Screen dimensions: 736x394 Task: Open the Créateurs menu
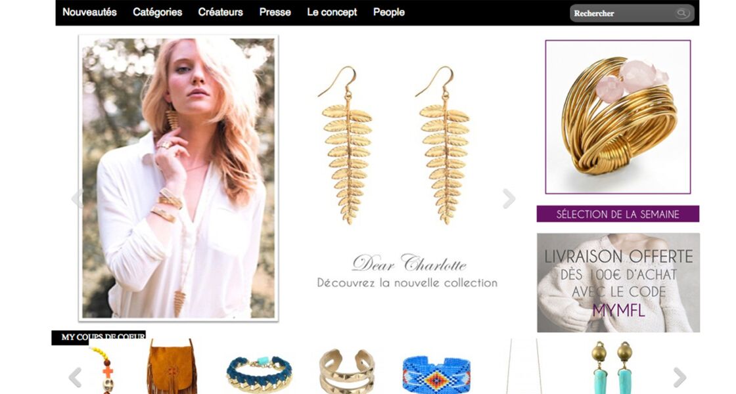click(221, 12)
